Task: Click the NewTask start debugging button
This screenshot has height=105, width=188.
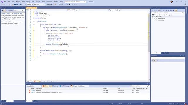Action: tap(49, 5)
